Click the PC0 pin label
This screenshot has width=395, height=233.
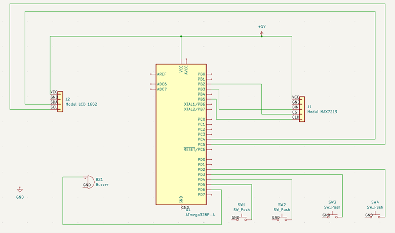coord(202,119)
